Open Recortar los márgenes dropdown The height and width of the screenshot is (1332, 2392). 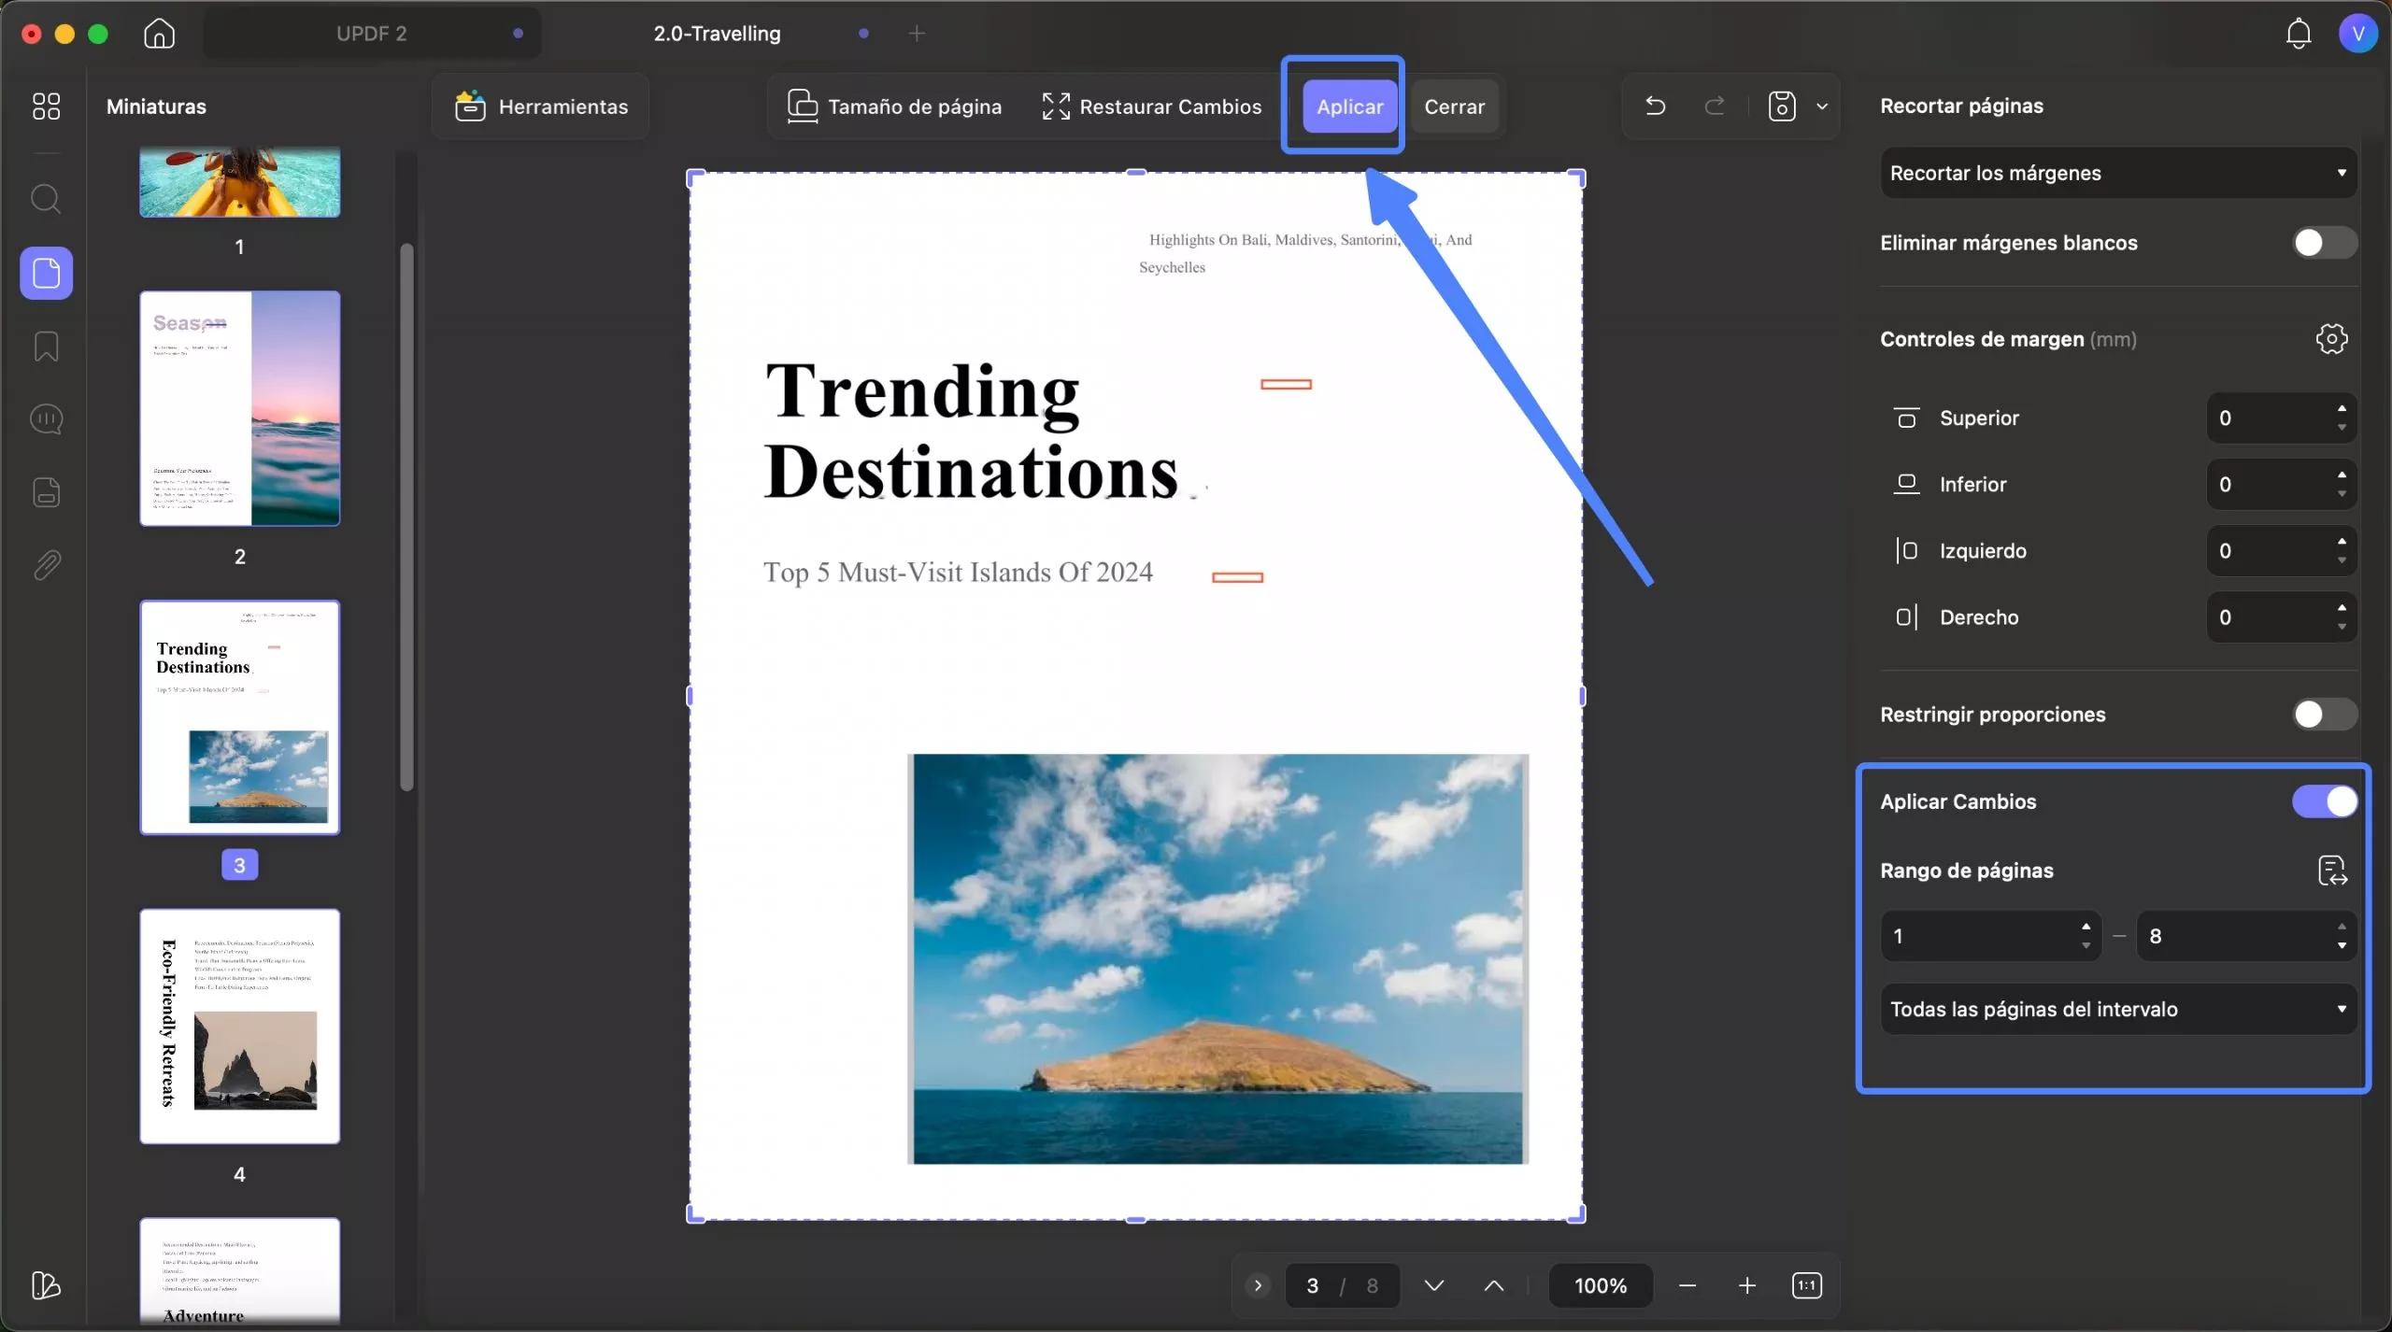point(2117,173)
